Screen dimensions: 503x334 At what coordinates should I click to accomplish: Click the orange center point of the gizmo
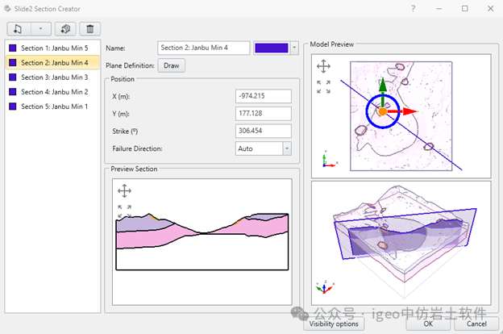[382, 112]
